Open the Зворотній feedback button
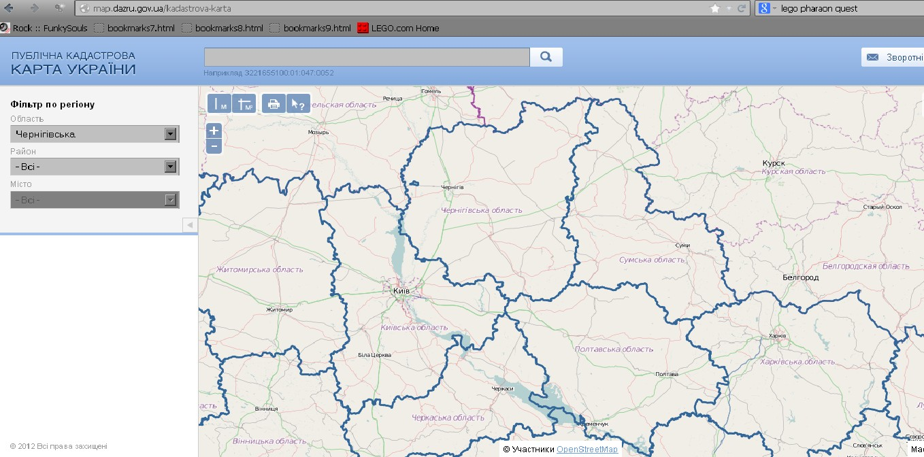This screenshot has width=924, height=457. [x=893, y=57]
